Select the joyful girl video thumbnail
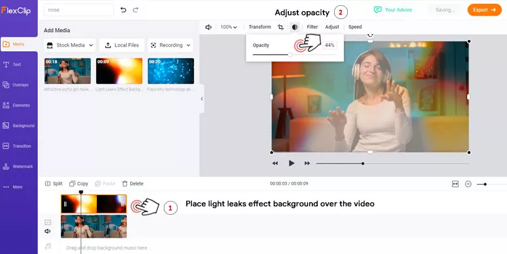This screenshot has height=254, width=507. click(x=67, y=71)
